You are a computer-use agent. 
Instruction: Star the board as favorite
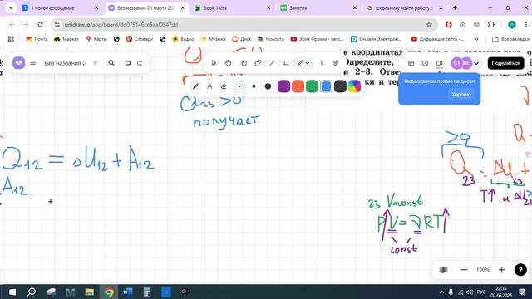[x=96, y=63]
